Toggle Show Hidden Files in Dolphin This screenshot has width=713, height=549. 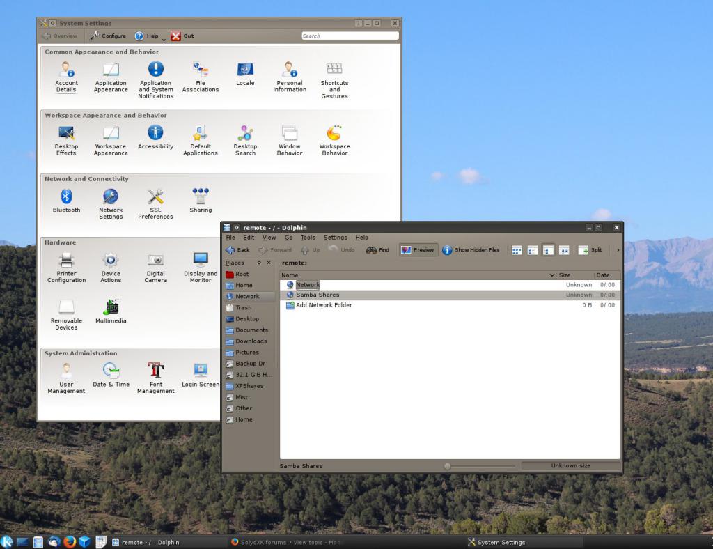471,249
